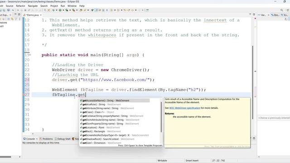Switch to the Breakpoints view tab

pyautogui.click(x=275, y=15)
